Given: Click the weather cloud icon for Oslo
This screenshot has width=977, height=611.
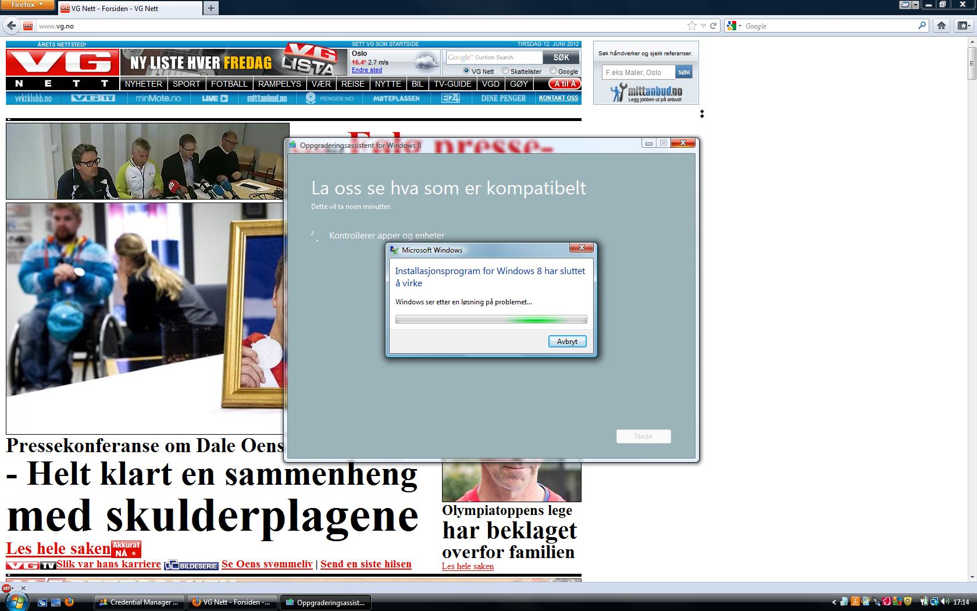Looking at the screenshot, I should pos(426,61).
